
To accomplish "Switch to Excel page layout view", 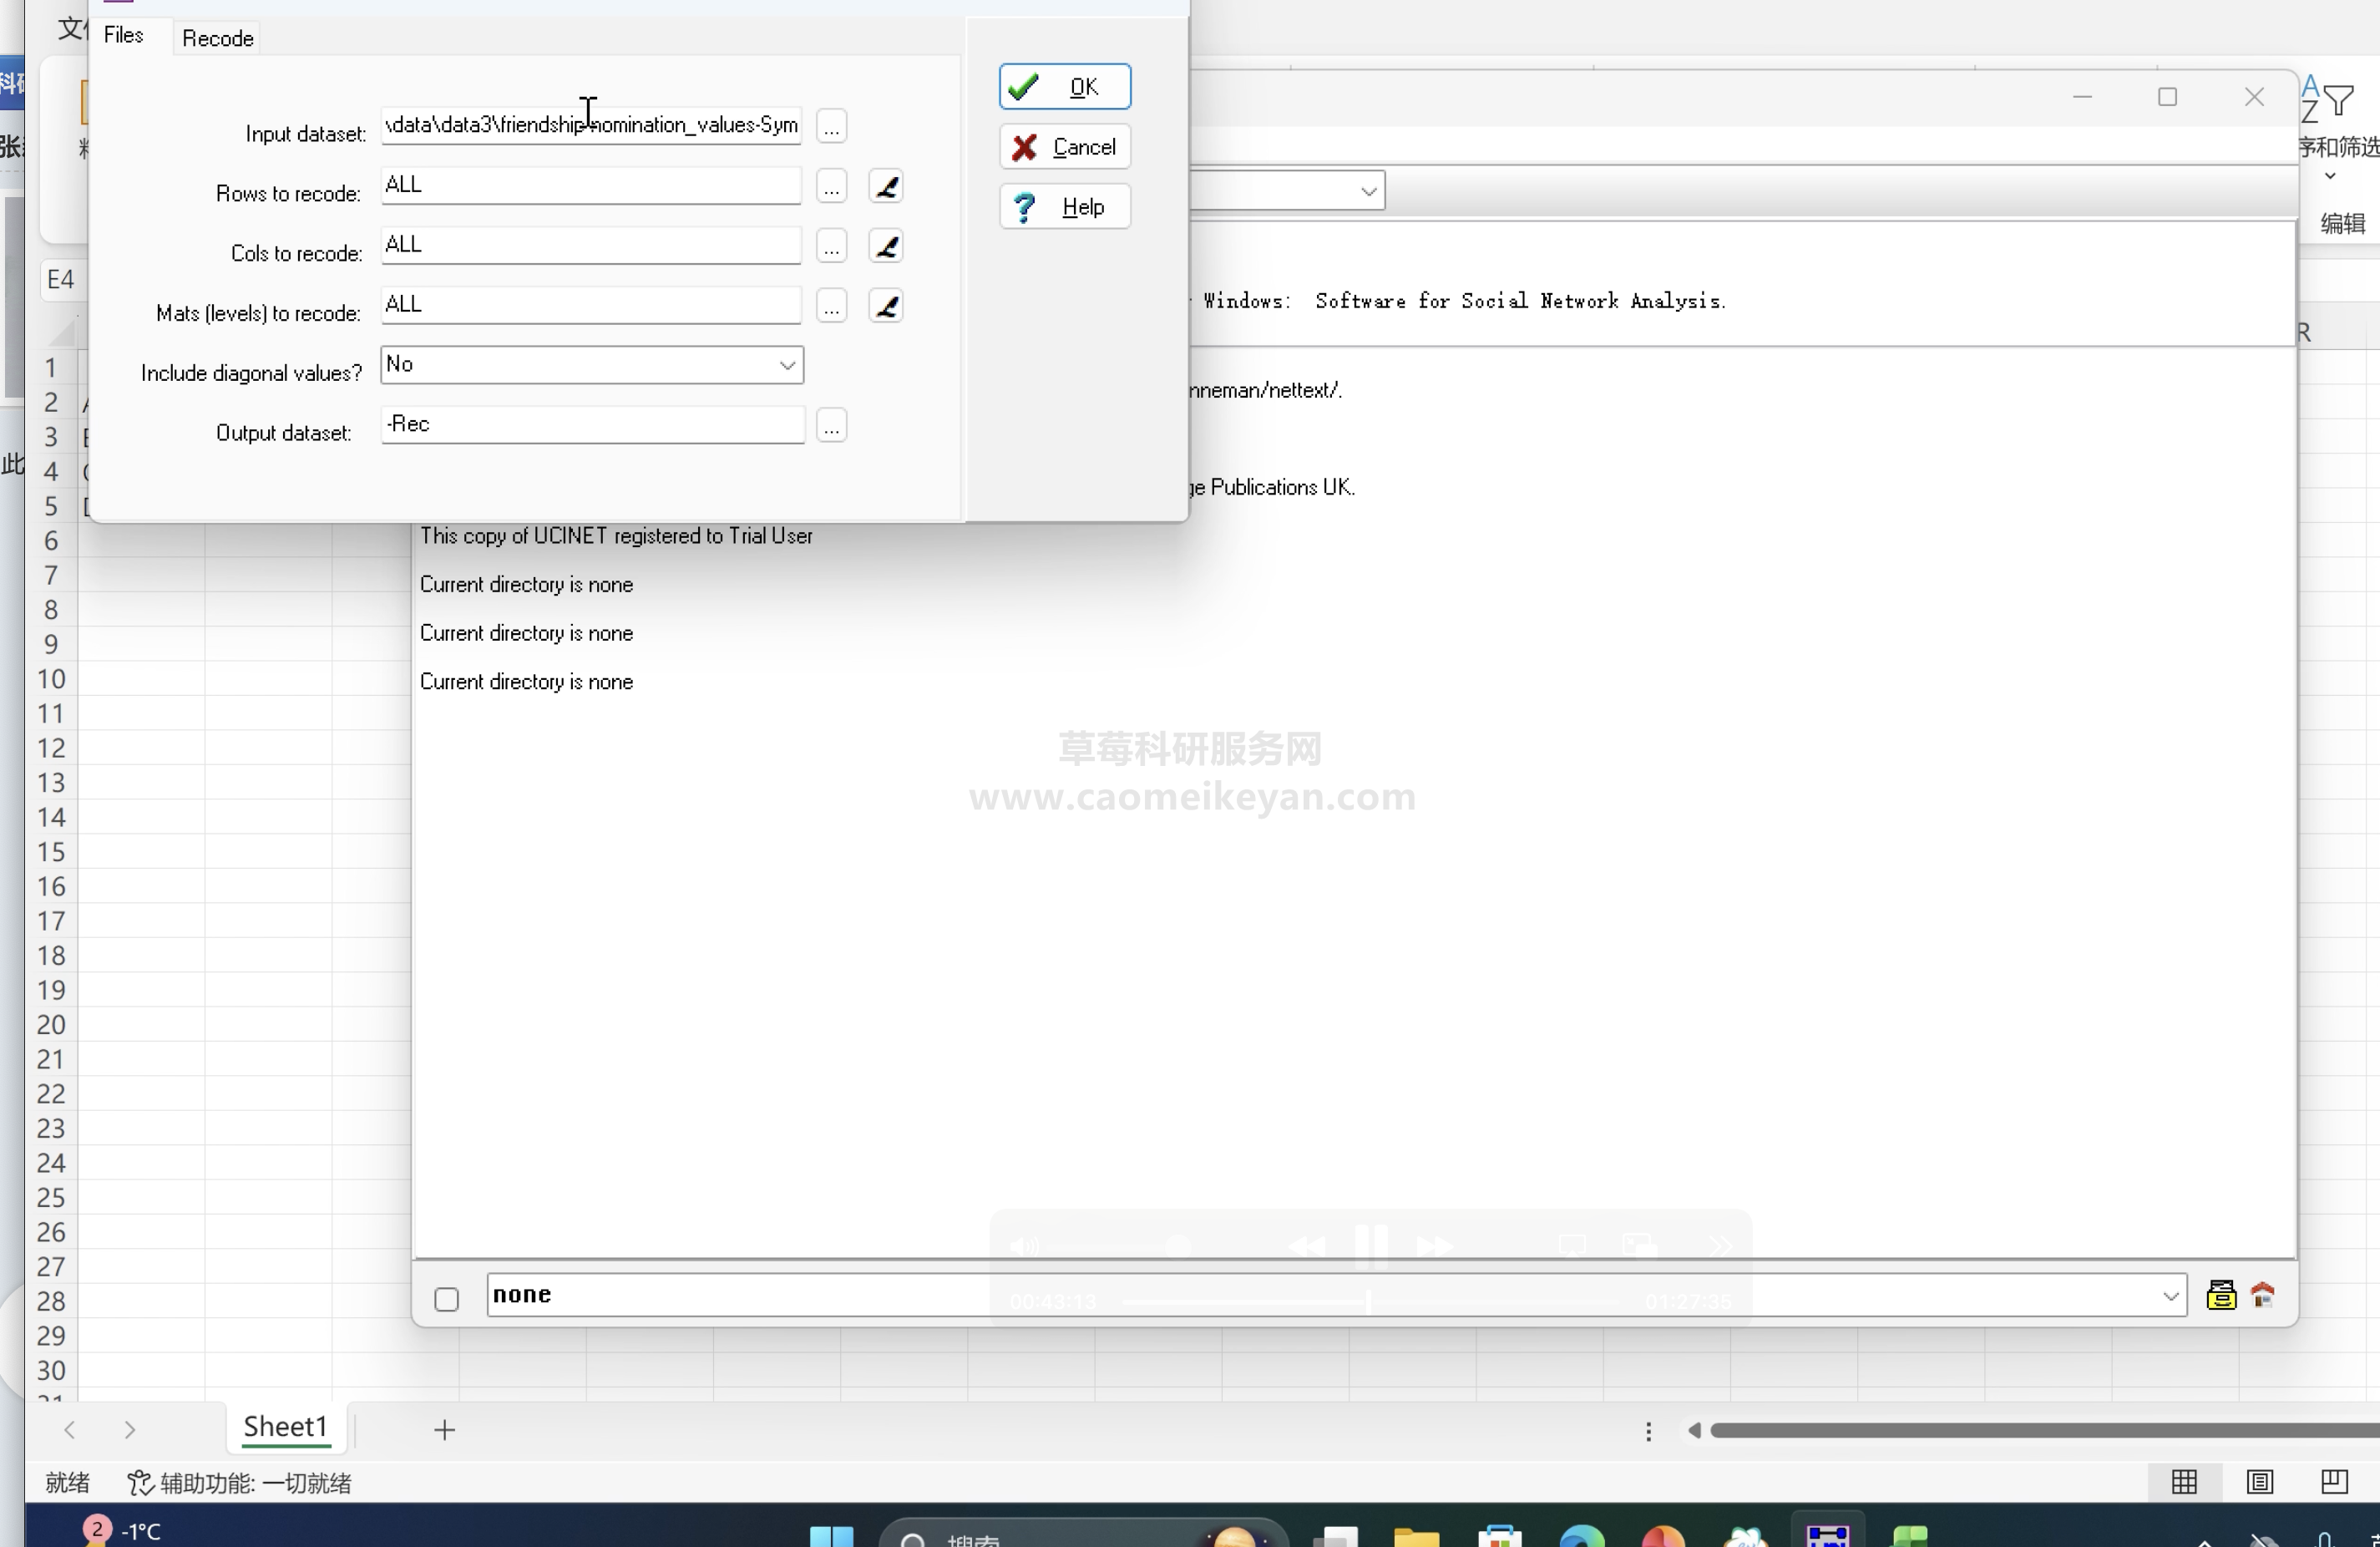I will [2259, 1482].
